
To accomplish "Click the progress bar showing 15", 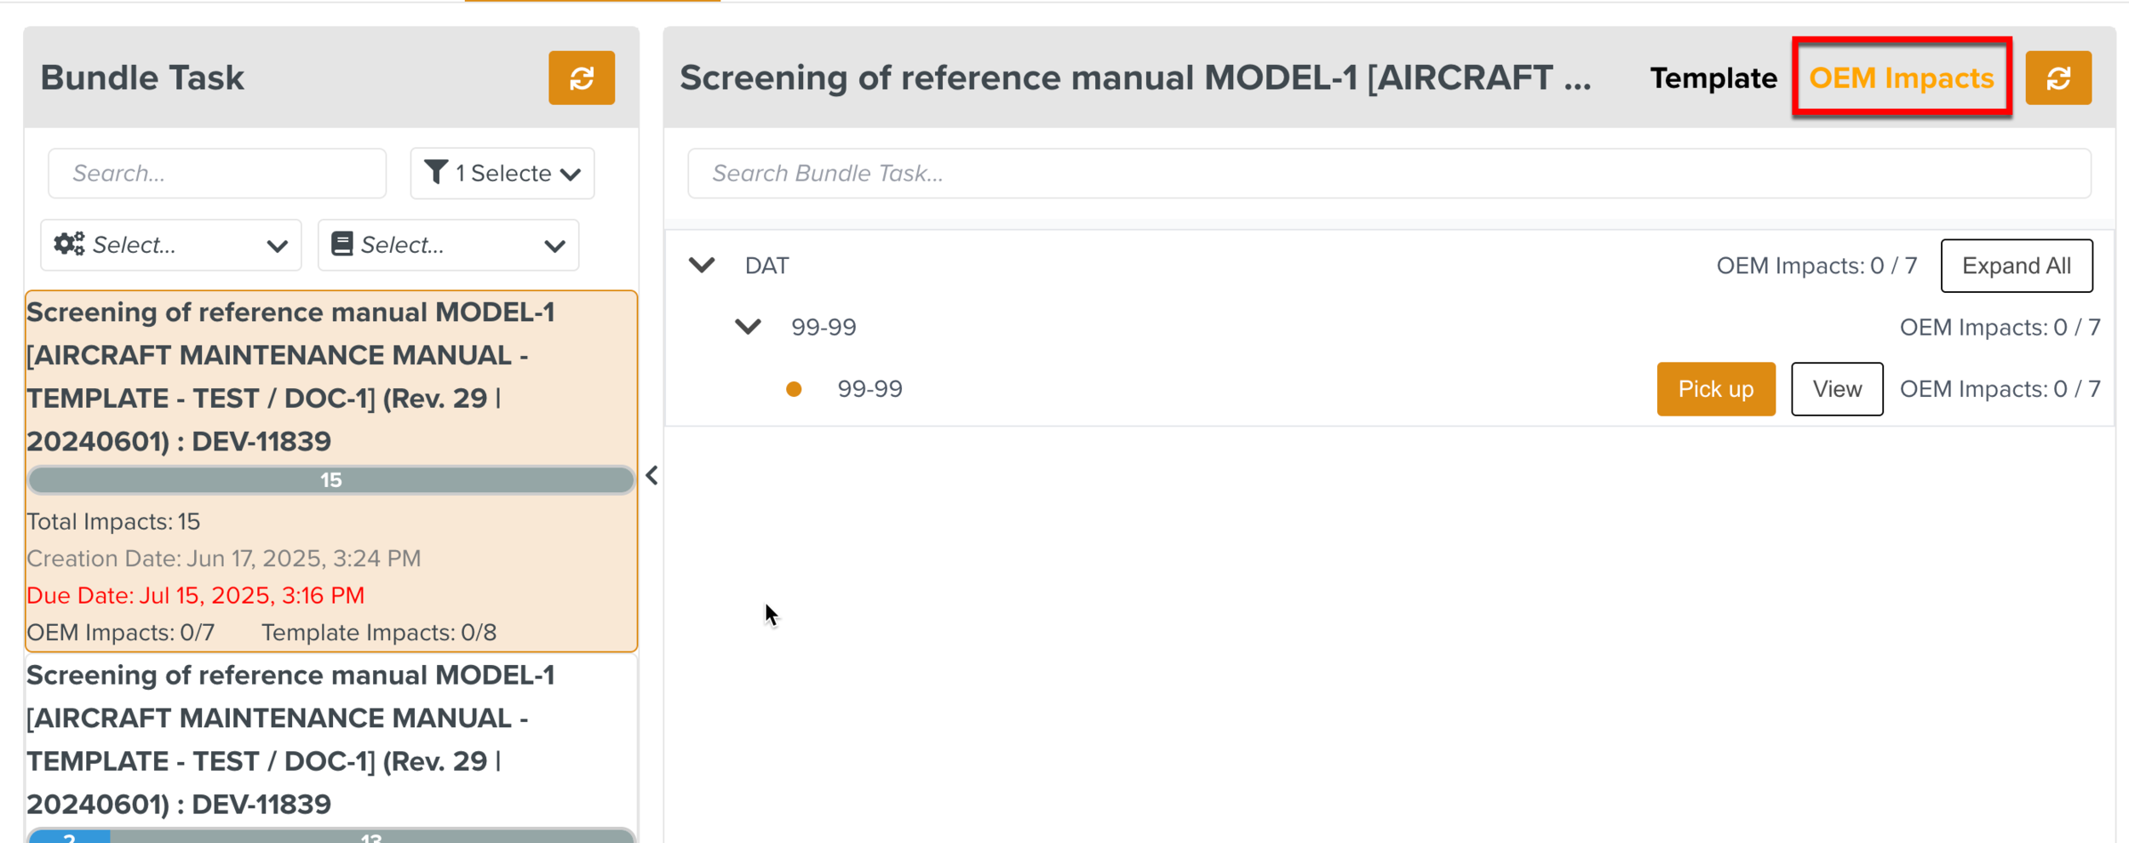I will 331,479.
